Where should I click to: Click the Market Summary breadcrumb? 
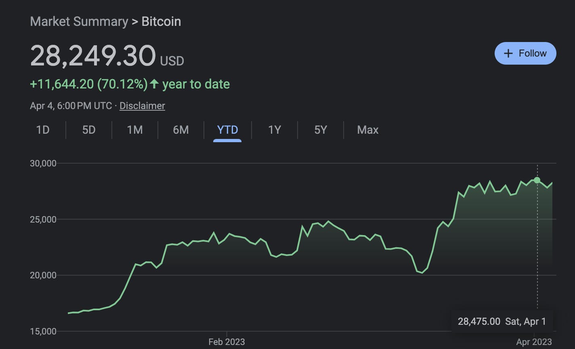point(79,21)
